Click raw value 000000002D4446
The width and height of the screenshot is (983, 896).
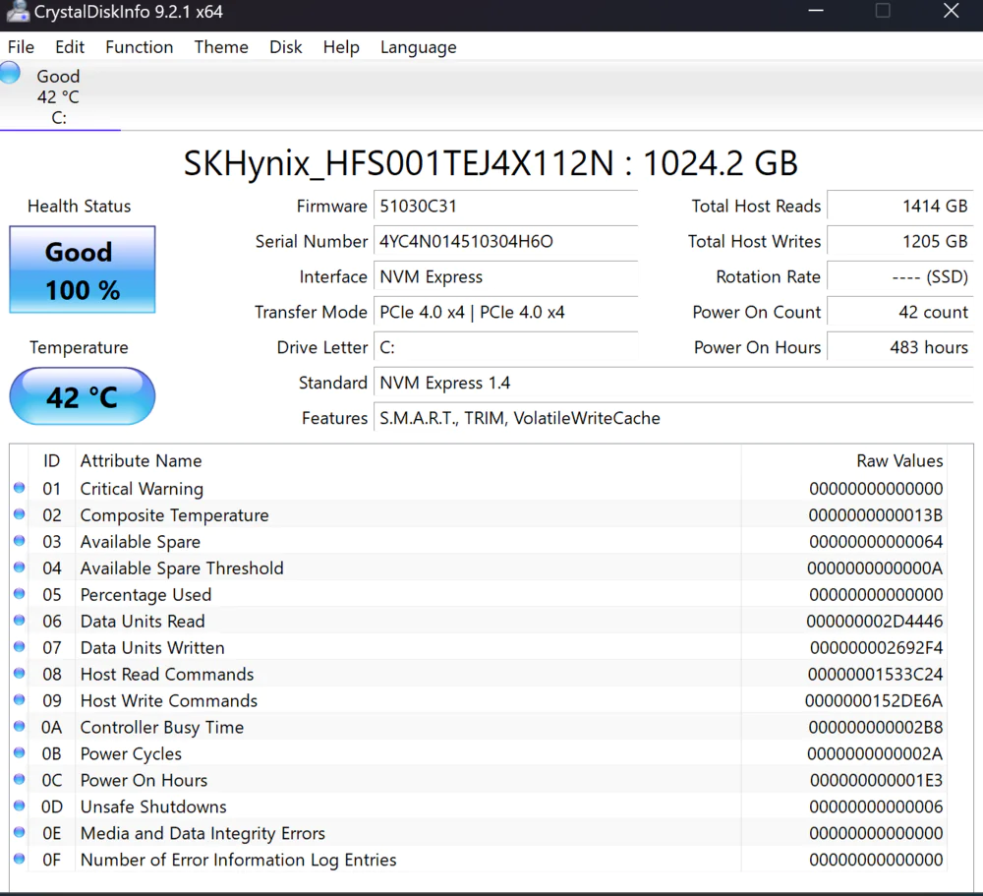(x=875, y=622)
